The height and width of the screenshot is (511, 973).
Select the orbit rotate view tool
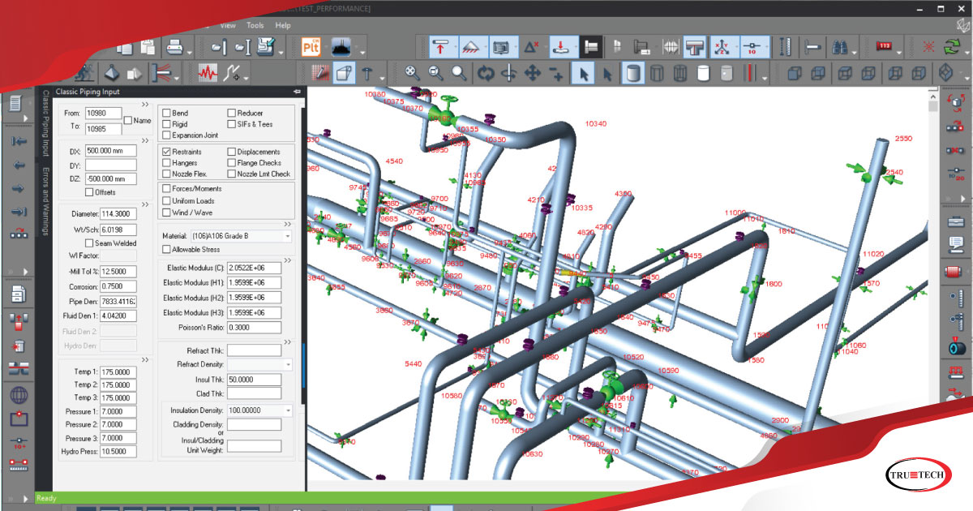click(486, 74)
